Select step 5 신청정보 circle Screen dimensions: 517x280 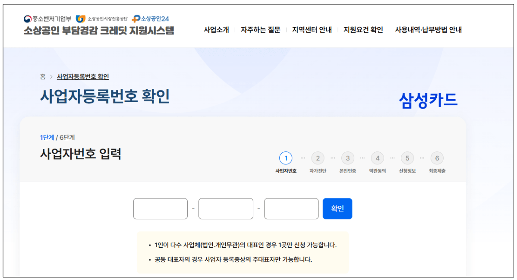click(407, 158)
